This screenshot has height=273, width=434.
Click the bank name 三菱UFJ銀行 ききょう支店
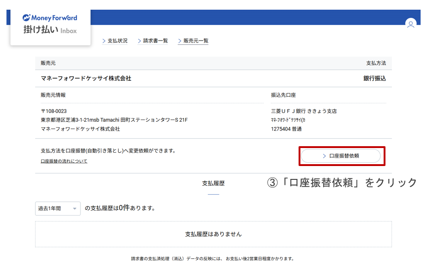click(304, 111)
